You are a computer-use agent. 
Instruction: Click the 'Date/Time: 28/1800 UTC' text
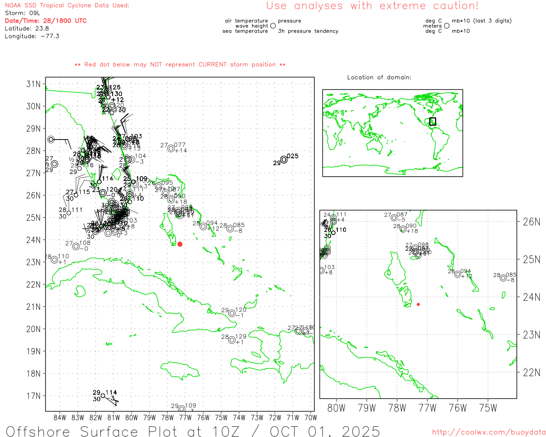pos(46,20)
